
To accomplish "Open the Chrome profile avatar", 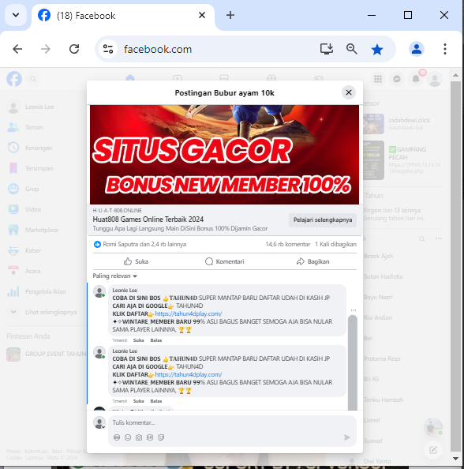I will click(417, 49).
